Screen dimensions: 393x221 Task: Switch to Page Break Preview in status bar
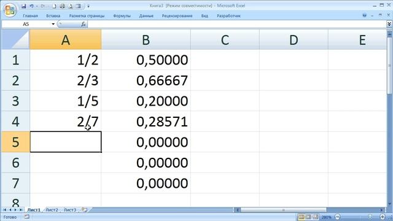click(315, 217)
